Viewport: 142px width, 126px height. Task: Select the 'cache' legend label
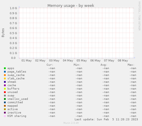tap(12, 85)
